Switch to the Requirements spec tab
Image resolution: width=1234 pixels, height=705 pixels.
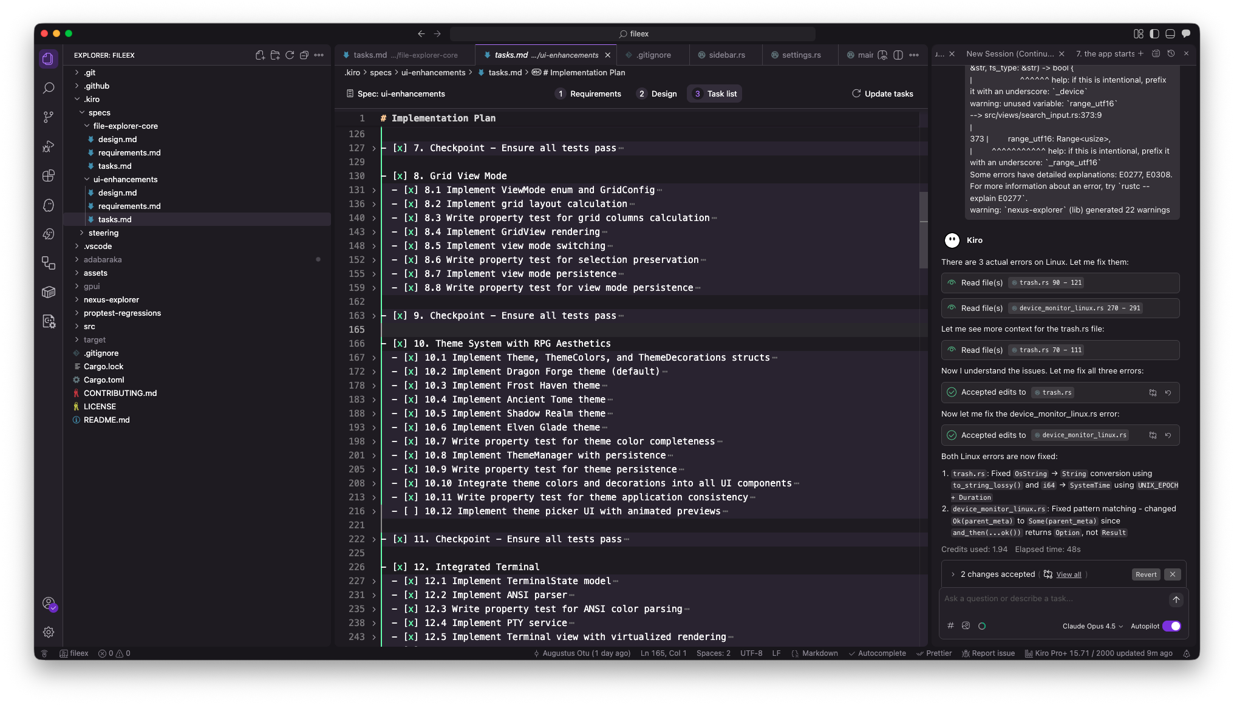588,94
